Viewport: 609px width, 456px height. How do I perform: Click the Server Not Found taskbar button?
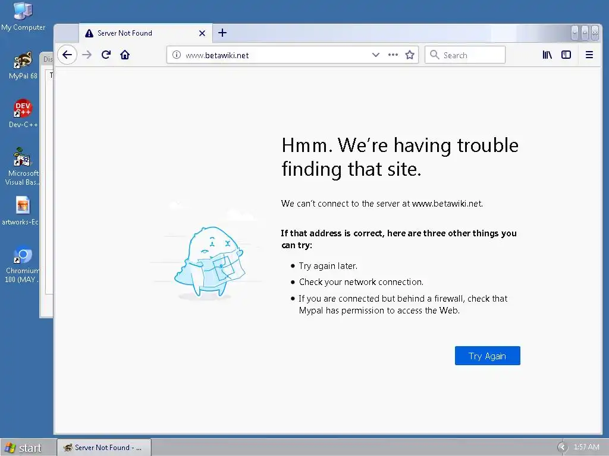pyautogui.click(x=104, y=448)
